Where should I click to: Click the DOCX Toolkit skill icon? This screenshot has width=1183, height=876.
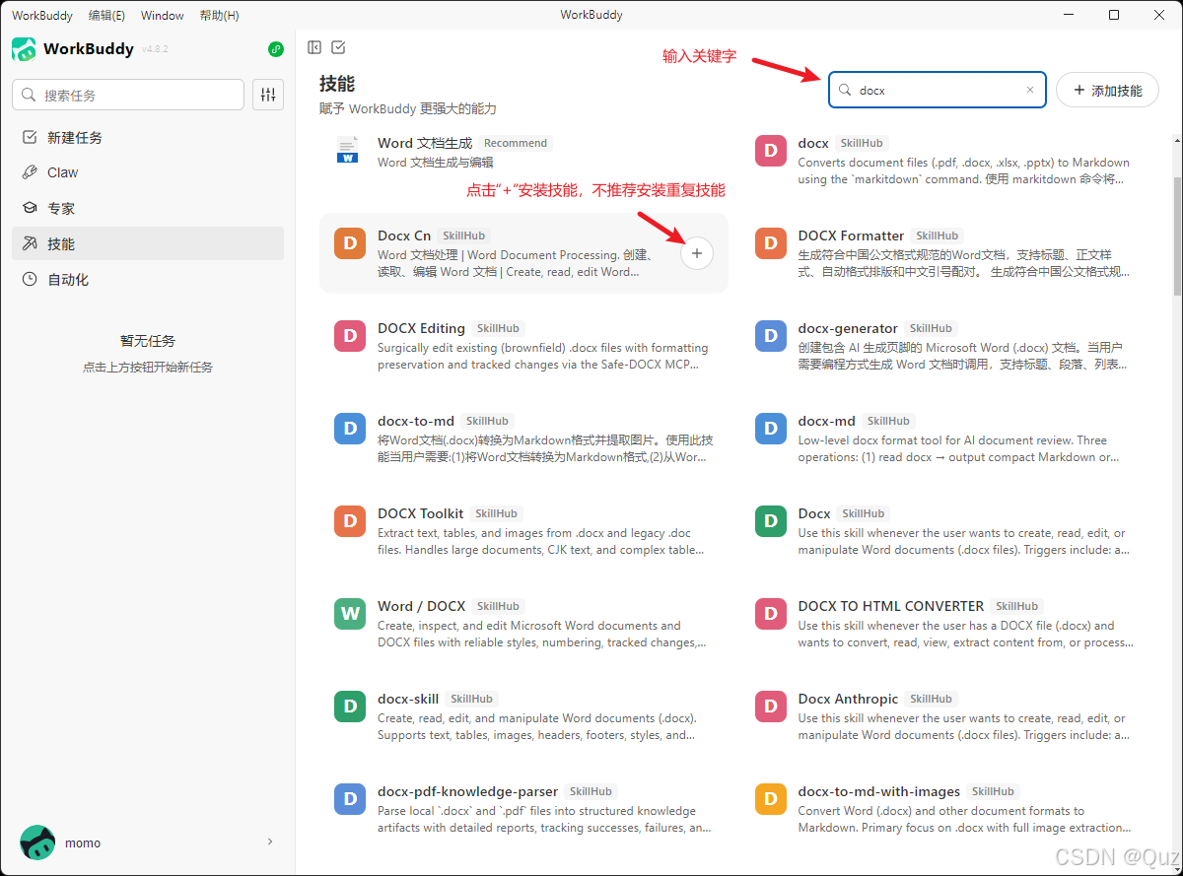350,521
